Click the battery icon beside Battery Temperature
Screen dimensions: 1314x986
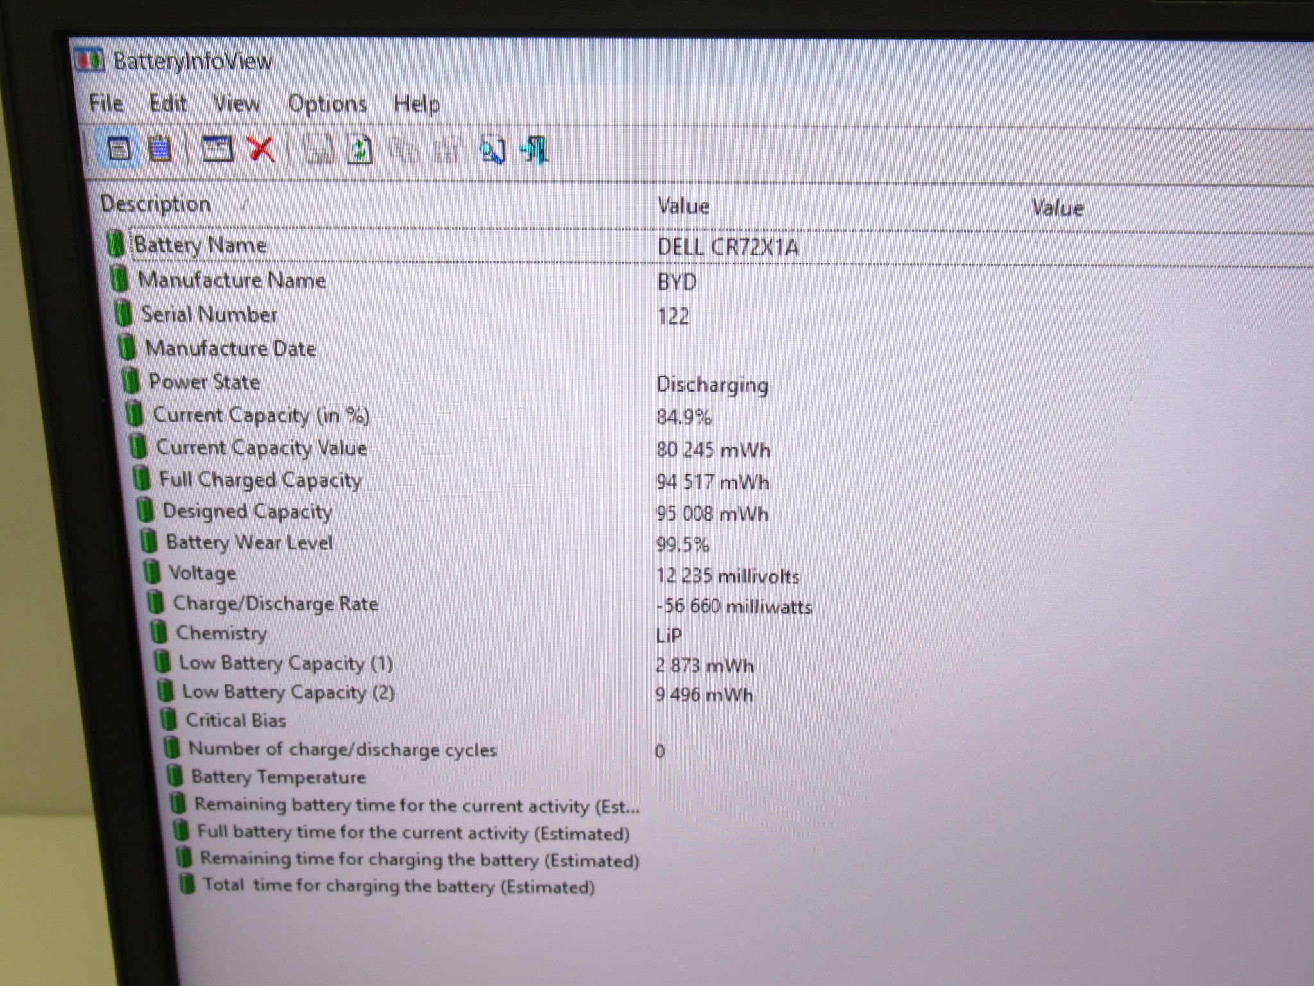175,775
